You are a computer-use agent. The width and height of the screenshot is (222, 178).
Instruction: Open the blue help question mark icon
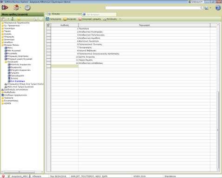(x=218, y=8)
